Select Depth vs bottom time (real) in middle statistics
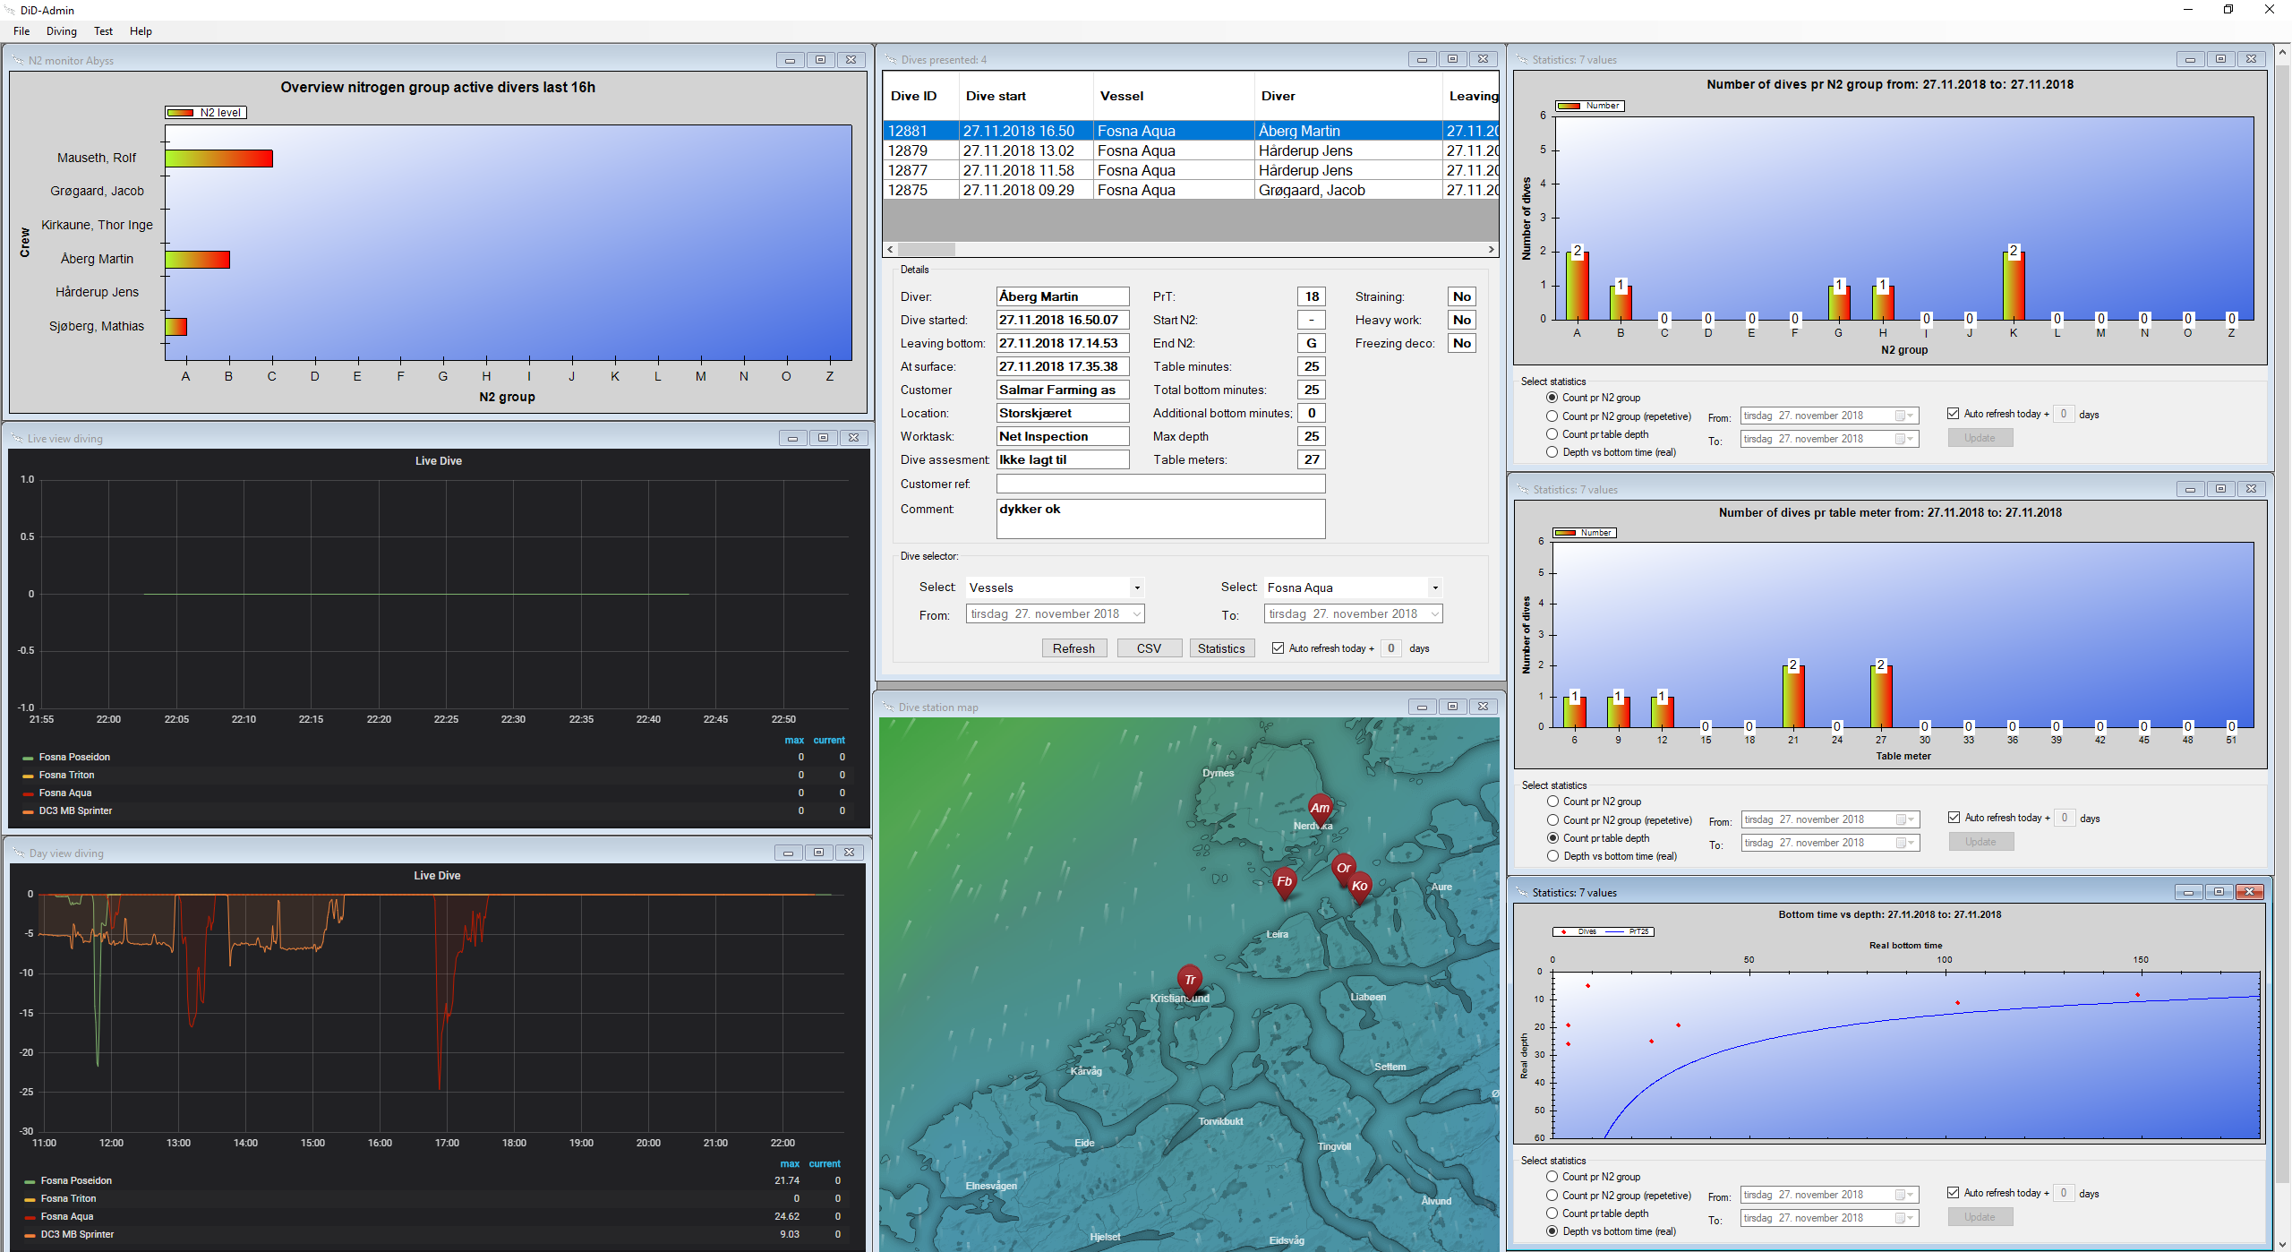Image resolution: width=2292 pixels, height=1252 pixels. click(1553, 856)
